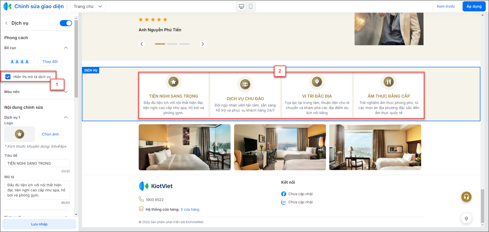Viewport: 489px width, 232px height.
Task: Click the Tiện nghi sang trọng star icon
Action: pyautogui.click(x=174, y=82)
